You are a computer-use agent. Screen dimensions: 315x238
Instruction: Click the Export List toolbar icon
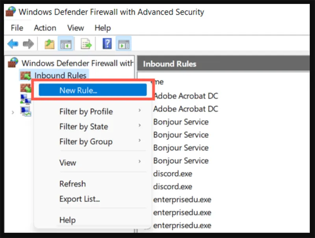pos(86,44)
